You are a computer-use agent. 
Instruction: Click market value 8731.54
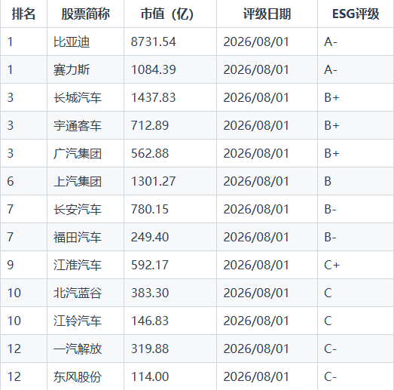[153, 41]
